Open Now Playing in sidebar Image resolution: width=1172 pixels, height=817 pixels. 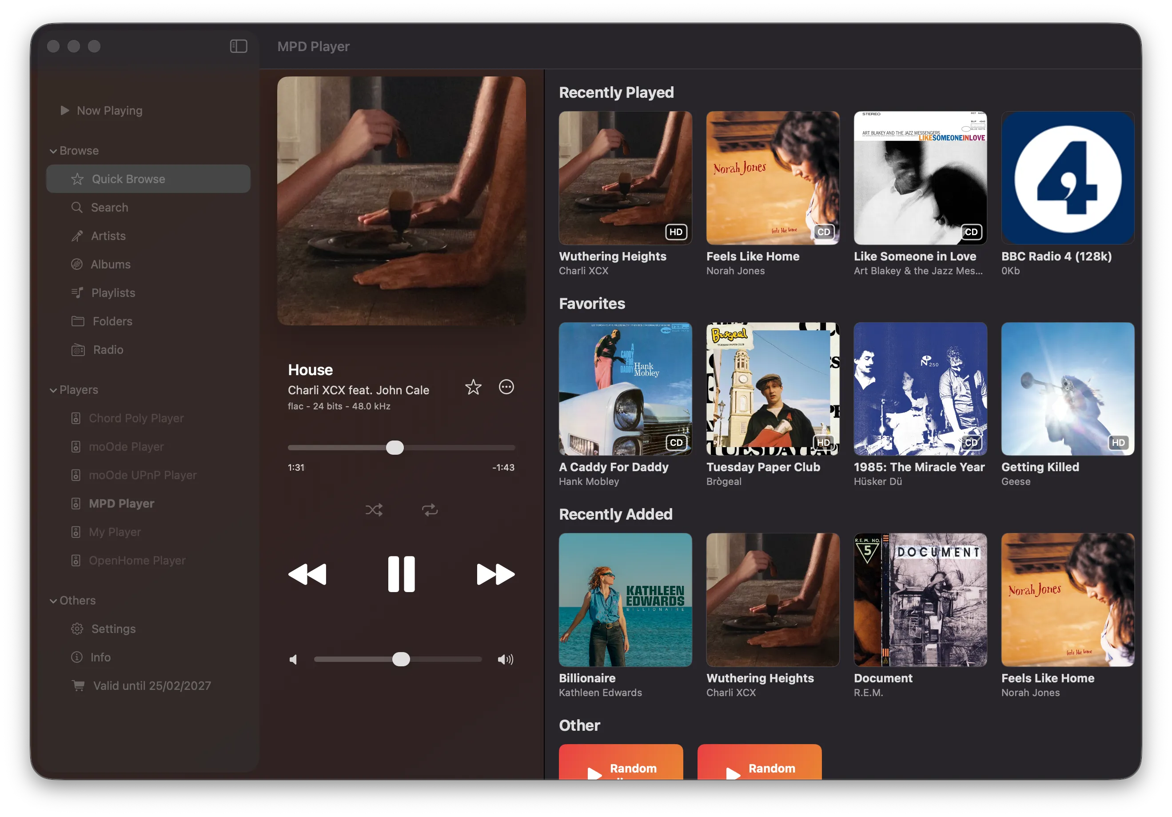click(x=109, y=111)
